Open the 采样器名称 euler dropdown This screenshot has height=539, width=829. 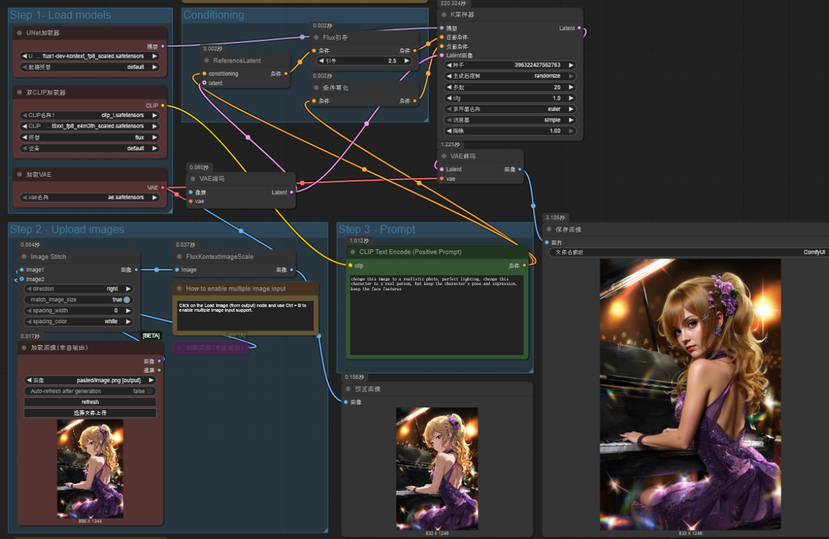tap(510, 109)
